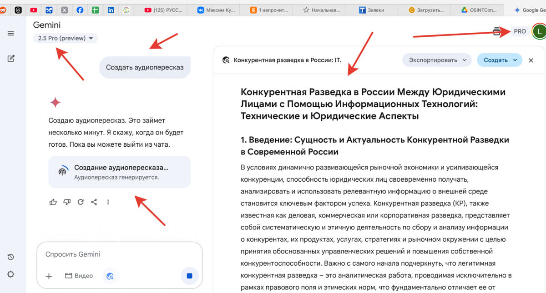This screenshot has width=546, height=293.
Task: Click the Gemini logo text
Action: (47, 25)
